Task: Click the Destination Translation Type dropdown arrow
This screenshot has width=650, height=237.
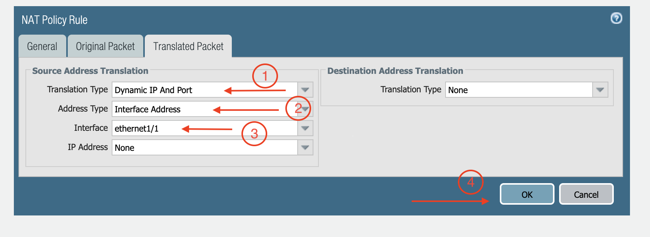Action: pyautogui.click(x=600, y=90)
